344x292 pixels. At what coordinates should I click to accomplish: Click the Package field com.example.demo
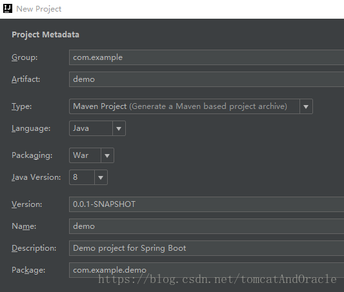pos(207,270)
